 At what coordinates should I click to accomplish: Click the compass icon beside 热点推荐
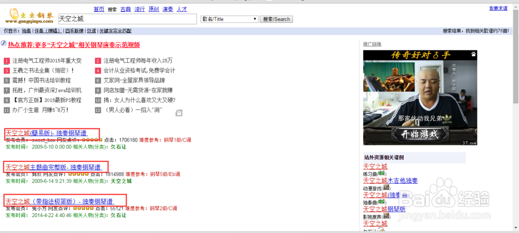click(4, 43)
